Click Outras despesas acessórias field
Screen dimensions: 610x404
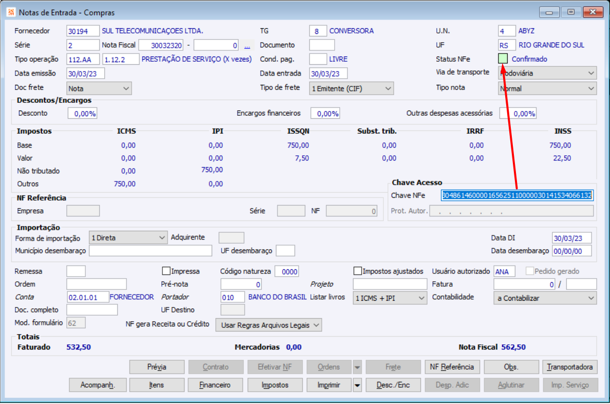518,113
